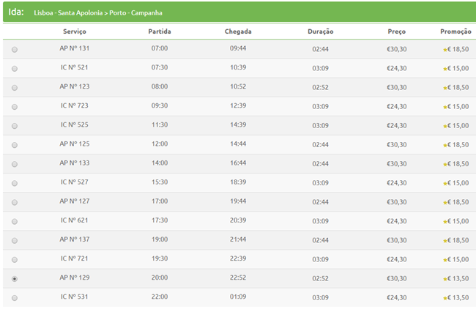Choose the IC Nº 723 radio option
This screenshot has height=309, width=476.
pyautogui.click(x=14, y=107)
